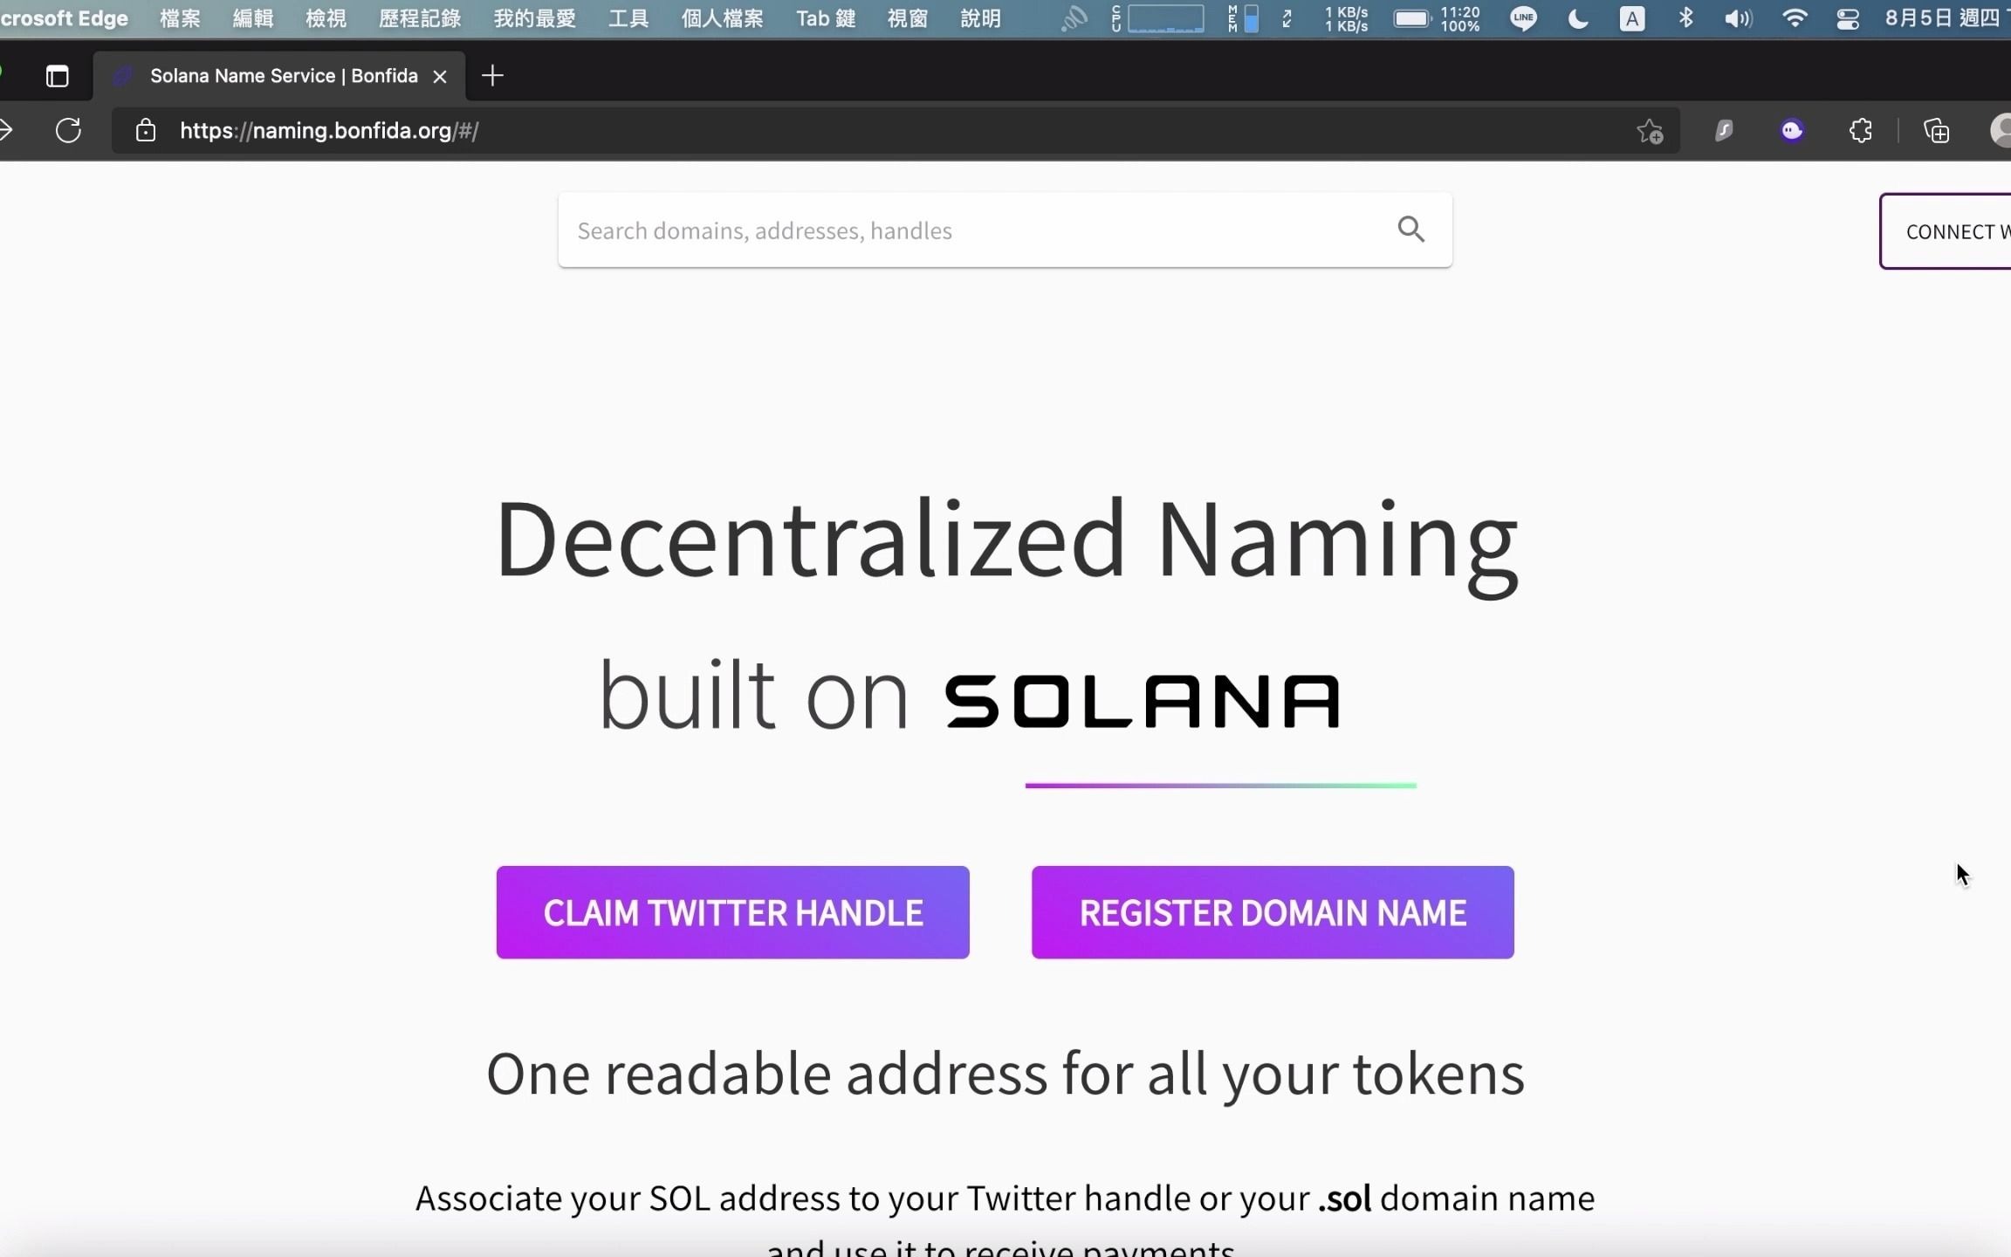Toggle Do Not Disturb moon icon
This screenshot has height=1257, width=2011.
tap(1577, 18)
